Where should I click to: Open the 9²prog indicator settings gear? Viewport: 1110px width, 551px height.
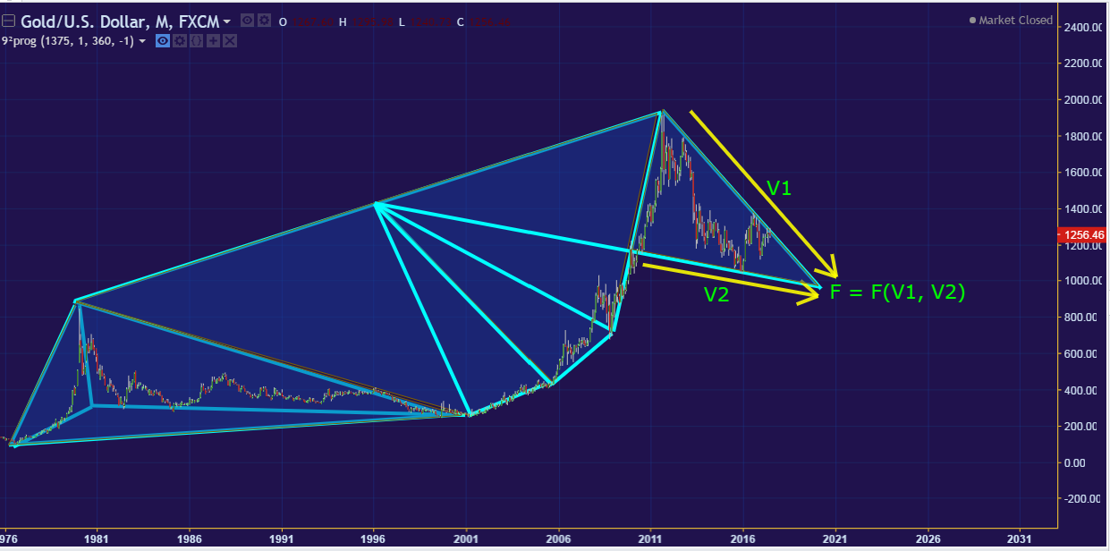[x=179, y=41]
